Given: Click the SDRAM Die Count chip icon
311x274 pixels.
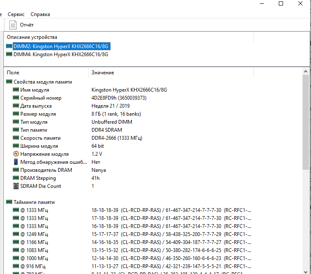Looking at the screenshot, I should click(x=16, y=186).
